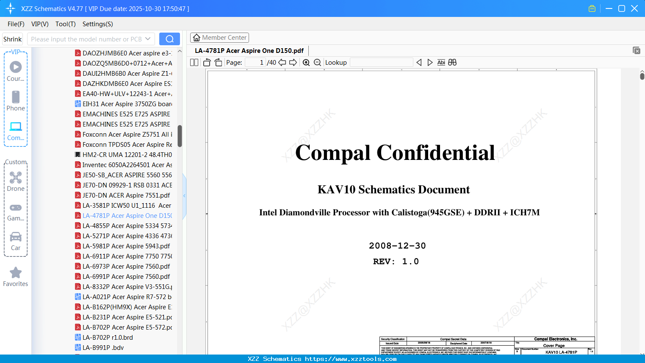Click the blue search magnifier button

coord(169,39)
